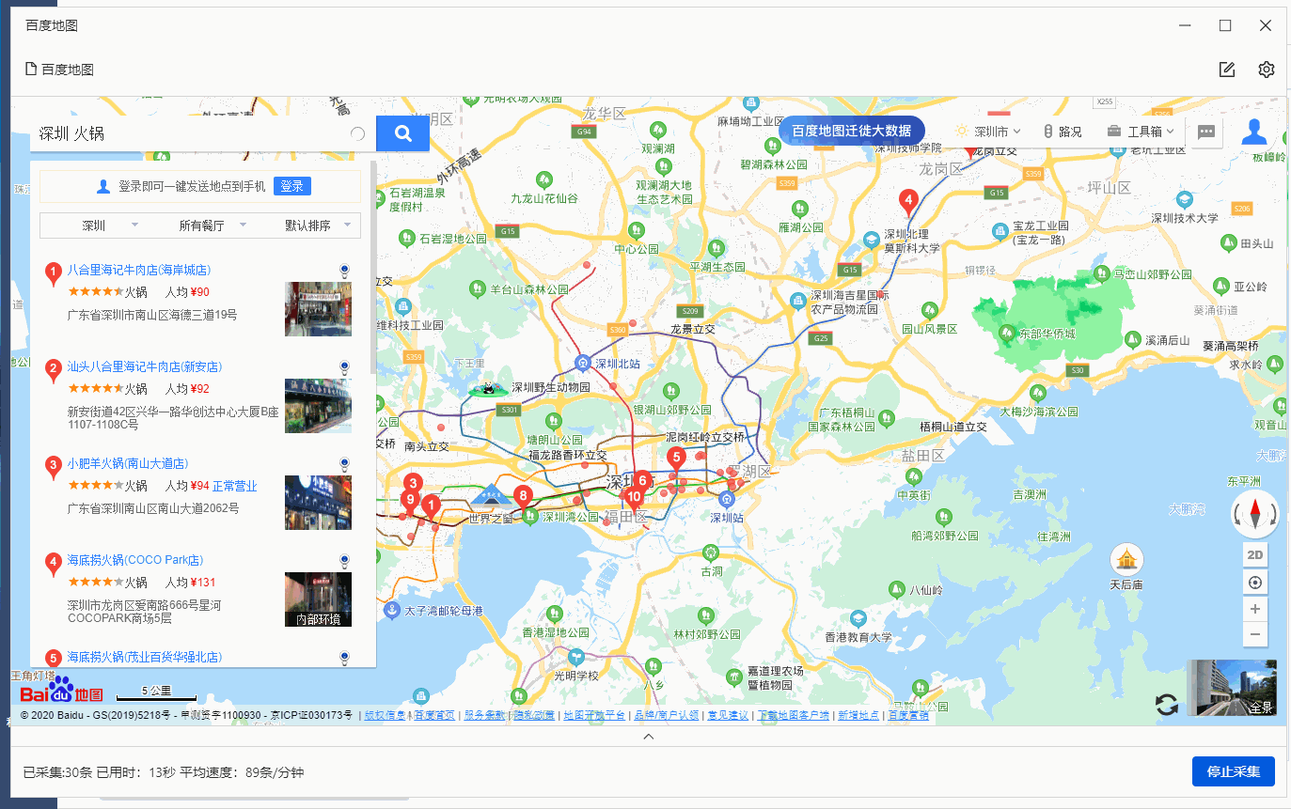Screen dimensions: 1291x809
Task: Open 下载地图客户端 footer link
Action: pyautogui.click(x=794, y=716)
